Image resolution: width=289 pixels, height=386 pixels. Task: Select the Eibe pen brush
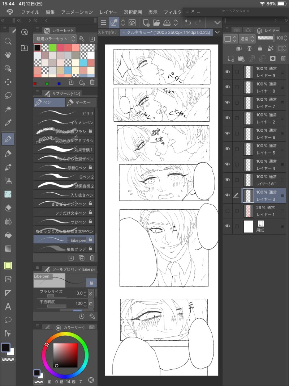click(64, 240)
